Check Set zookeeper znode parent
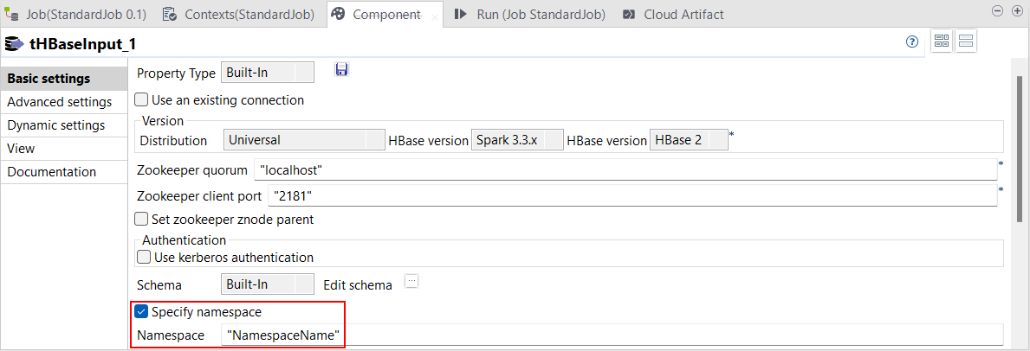This screenshot has width=1030, height=351. coord(142,220)
